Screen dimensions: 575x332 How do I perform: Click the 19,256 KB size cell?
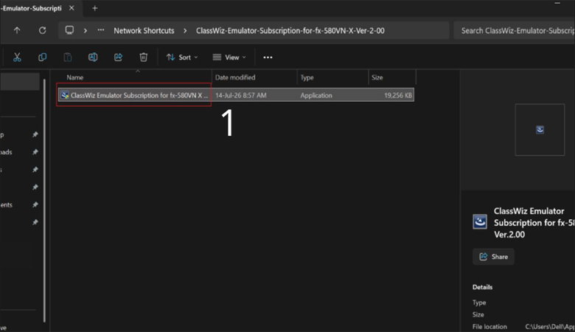click(x=398, y=95)
